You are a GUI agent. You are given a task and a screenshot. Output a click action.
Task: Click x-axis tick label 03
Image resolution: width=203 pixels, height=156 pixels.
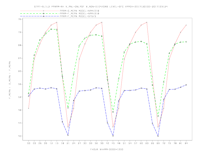click(x=34, y=143)
